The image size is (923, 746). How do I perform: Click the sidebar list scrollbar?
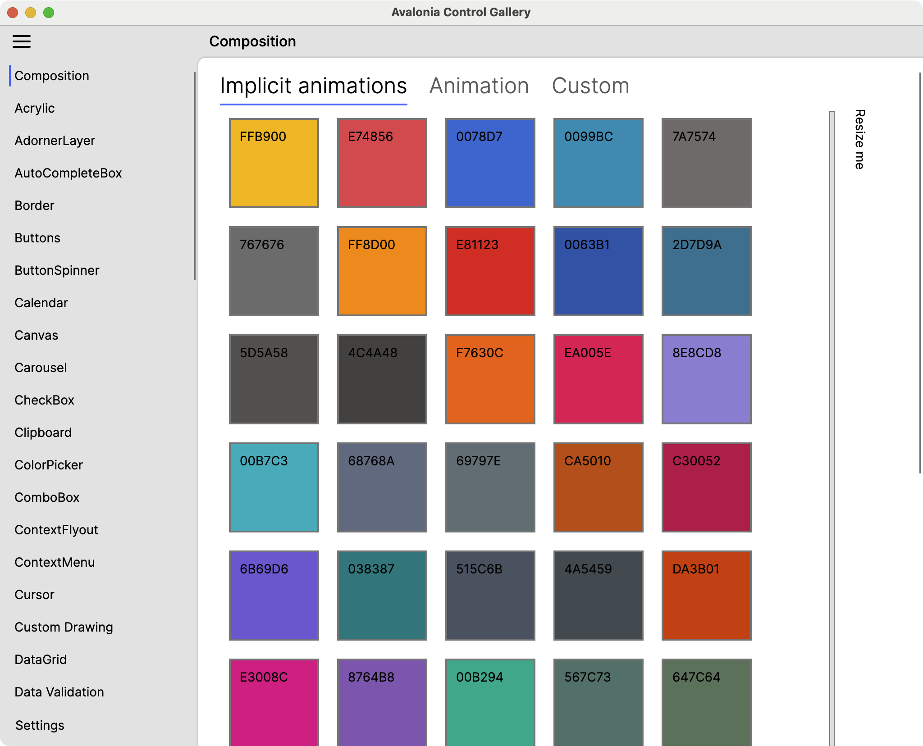pos(195,176)
